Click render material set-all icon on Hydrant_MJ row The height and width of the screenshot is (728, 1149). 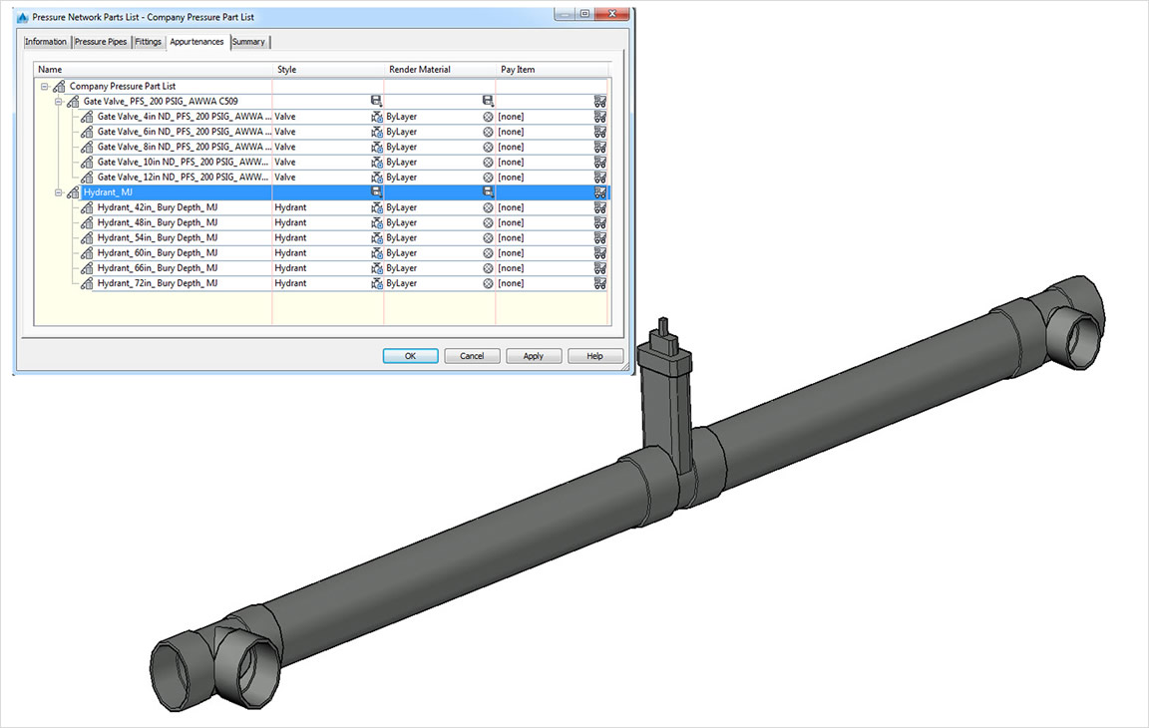tap(488, 191)
